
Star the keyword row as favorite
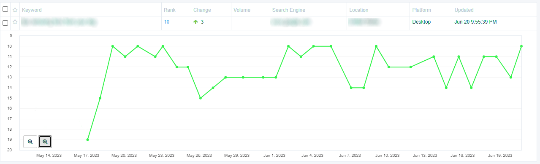coord(15,22)
